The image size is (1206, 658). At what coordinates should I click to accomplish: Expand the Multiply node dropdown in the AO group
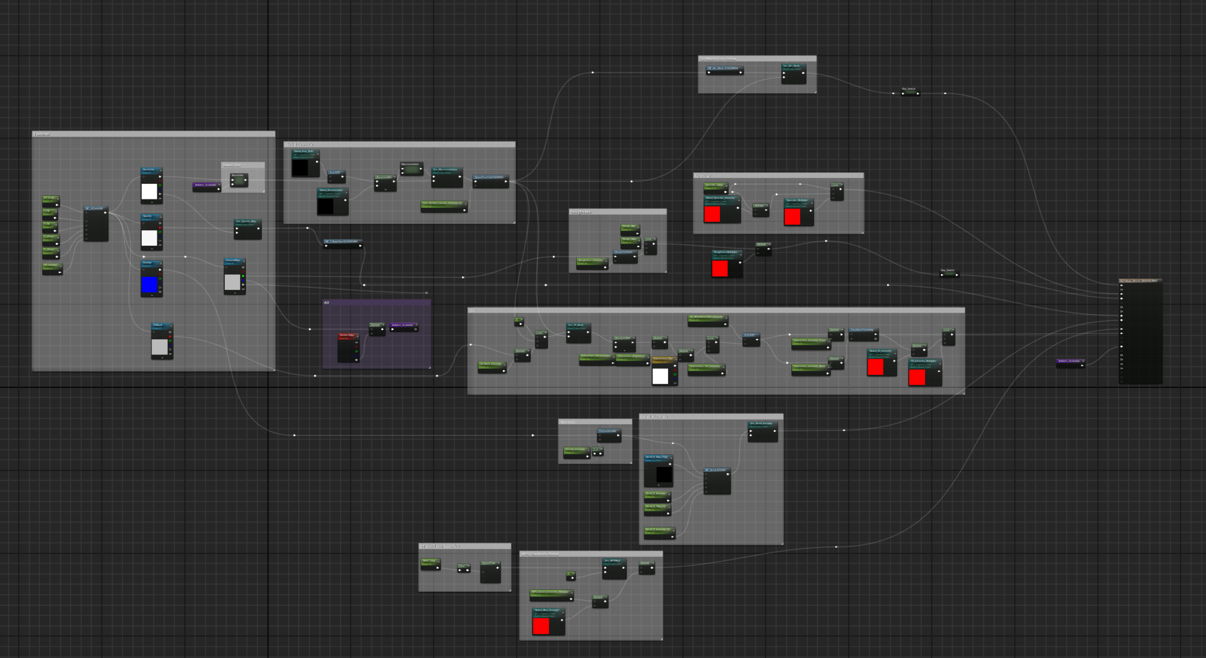coord(384,325)
